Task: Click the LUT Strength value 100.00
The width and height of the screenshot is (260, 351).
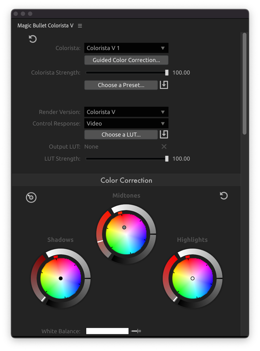Action: point(181,159)
